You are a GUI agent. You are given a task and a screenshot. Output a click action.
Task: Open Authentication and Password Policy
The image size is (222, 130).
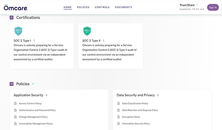[37, 110]
